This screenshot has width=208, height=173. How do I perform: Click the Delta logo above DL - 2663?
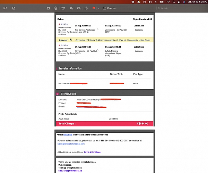click(x=63, y=45)
